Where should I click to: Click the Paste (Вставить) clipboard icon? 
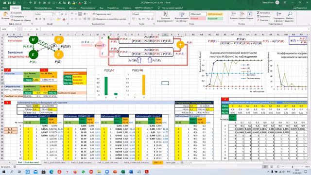click(5, 14)
